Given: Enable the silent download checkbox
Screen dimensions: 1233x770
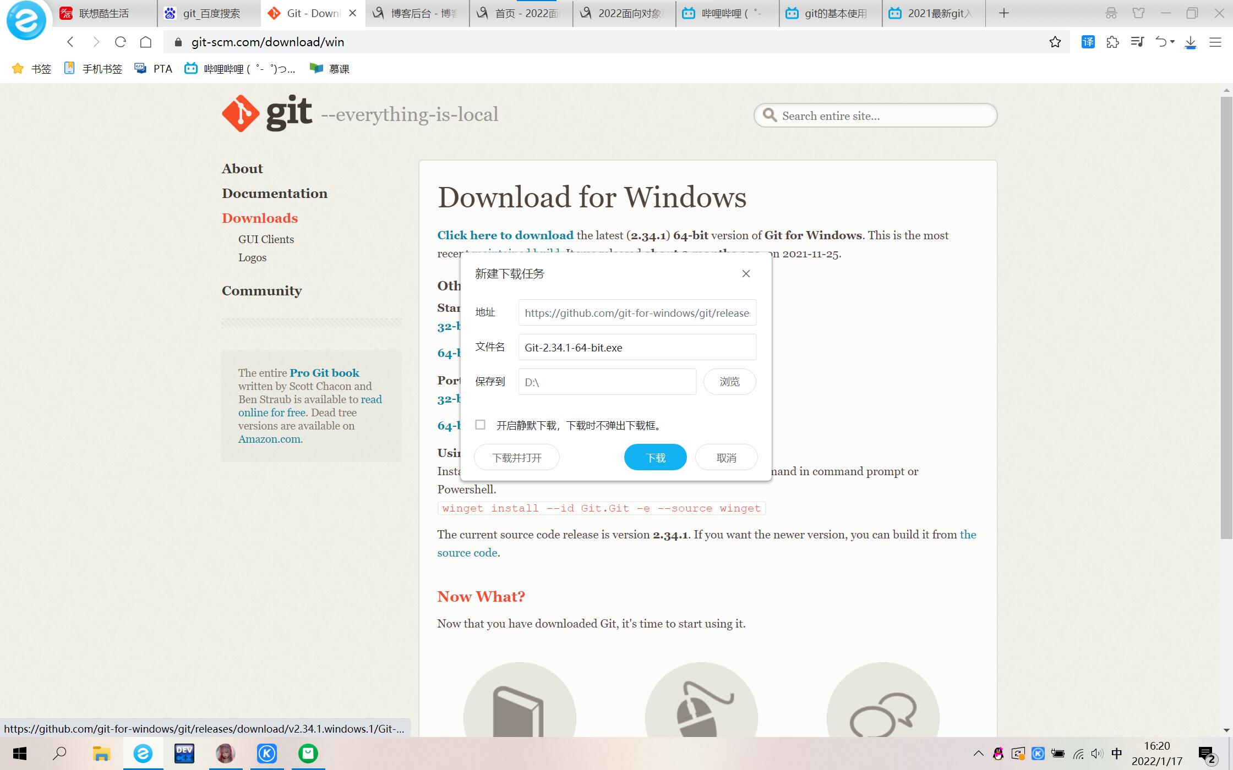Looking at the screenshot, I should coord(481,425).
